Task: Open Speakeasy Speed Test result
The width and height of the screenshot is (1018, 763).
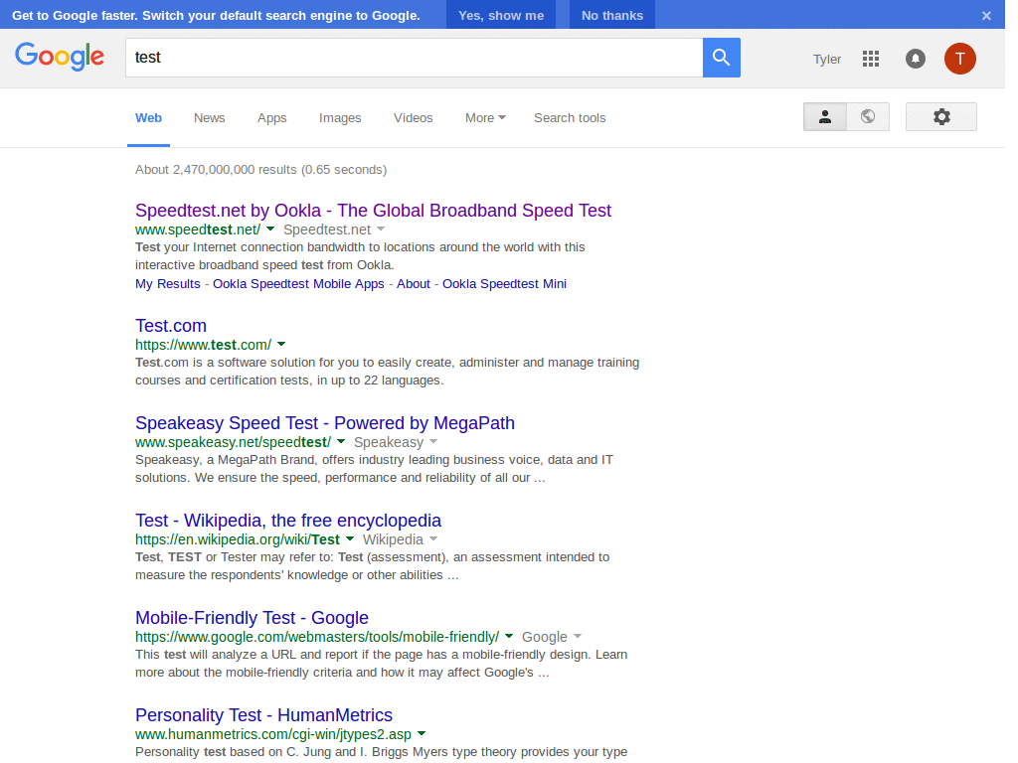Action: pos(325,423)
